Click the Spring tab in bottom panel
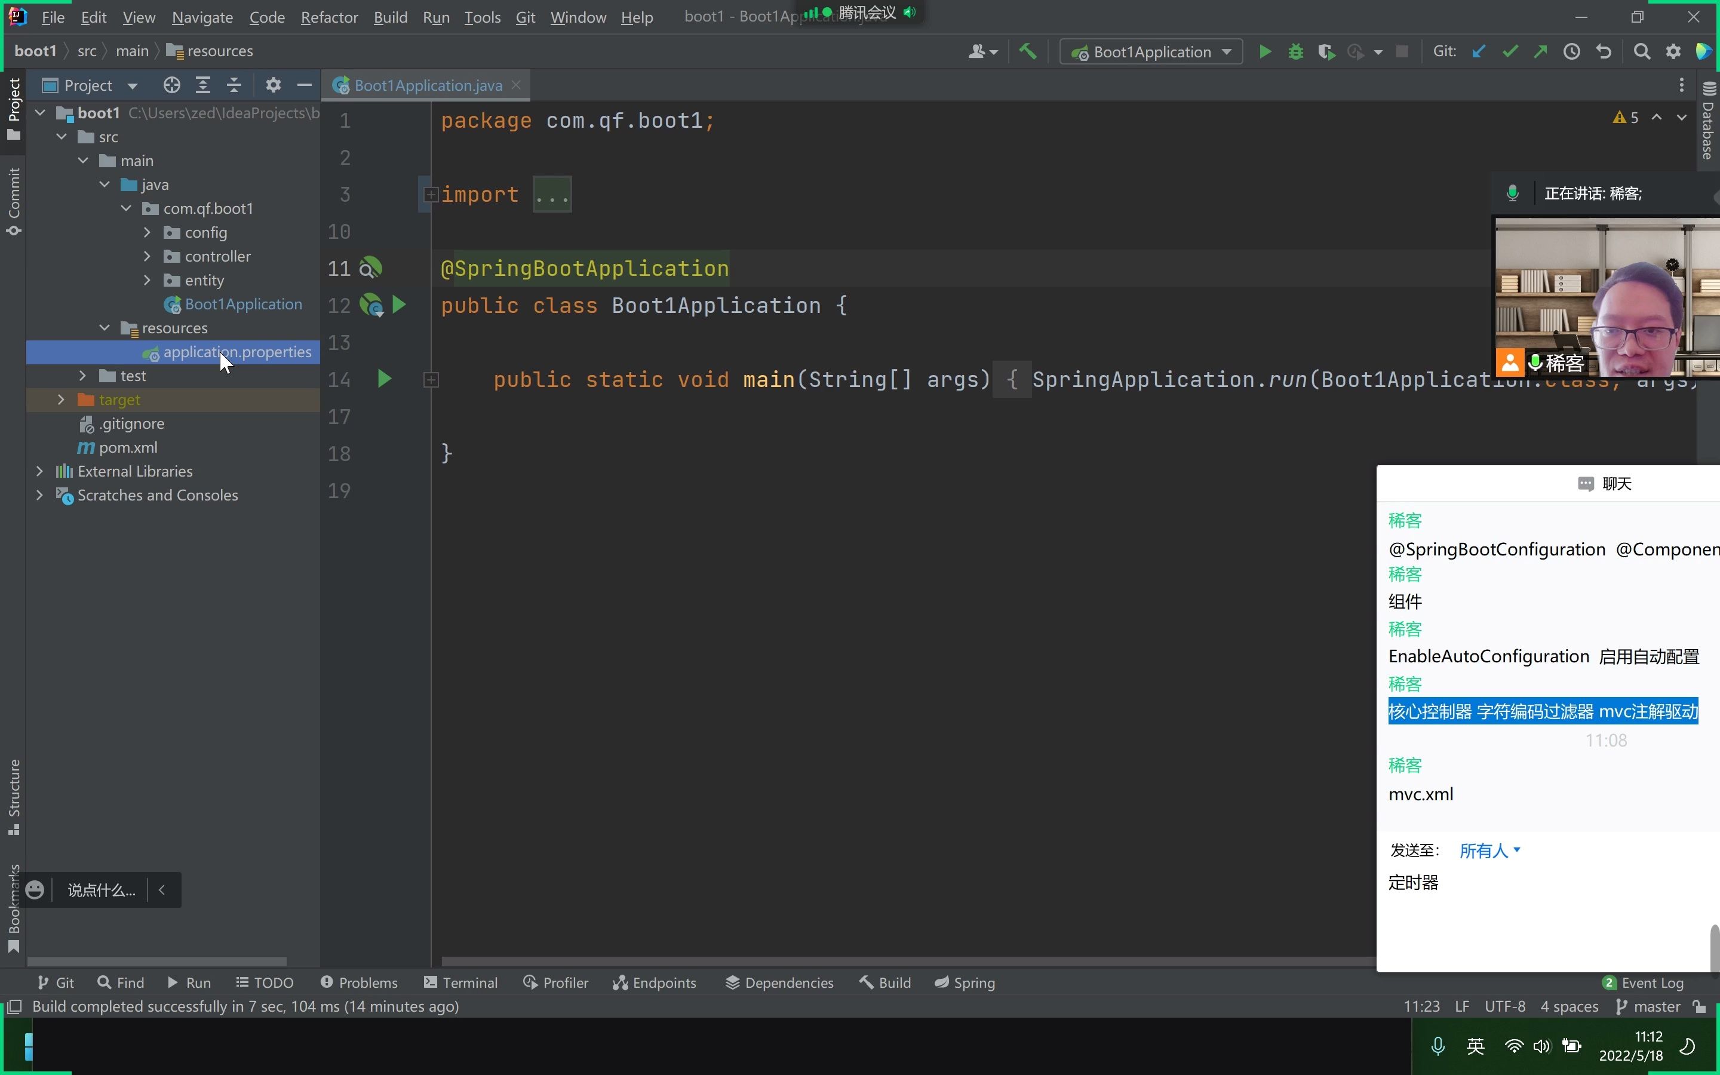The image size is (1720, 1075). click(x=973, y=982)
